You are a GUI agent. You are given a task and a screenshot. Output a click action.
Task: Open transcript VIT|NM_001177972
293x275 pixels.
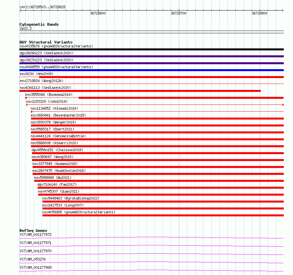click(36, 234)
